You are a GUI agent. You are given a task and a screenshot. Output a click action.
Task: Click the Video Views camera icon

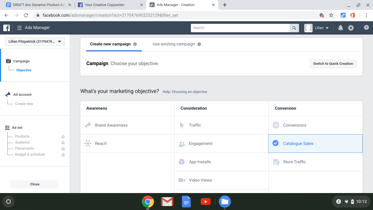click(182, 180)
